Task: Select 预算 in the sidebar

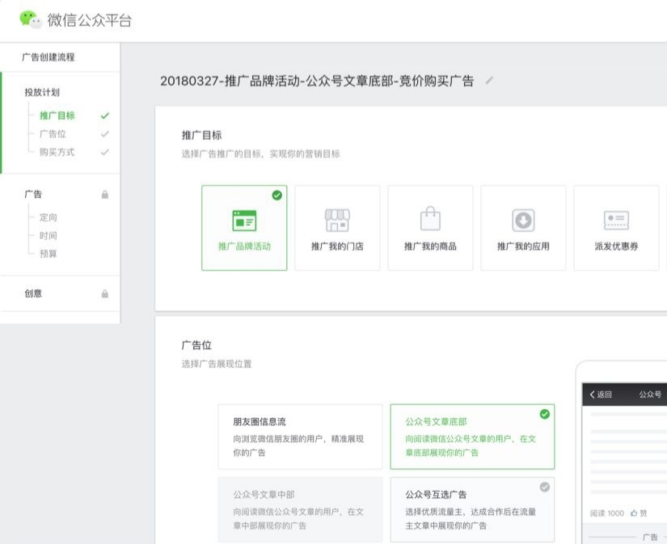Action: pos(48,254)
